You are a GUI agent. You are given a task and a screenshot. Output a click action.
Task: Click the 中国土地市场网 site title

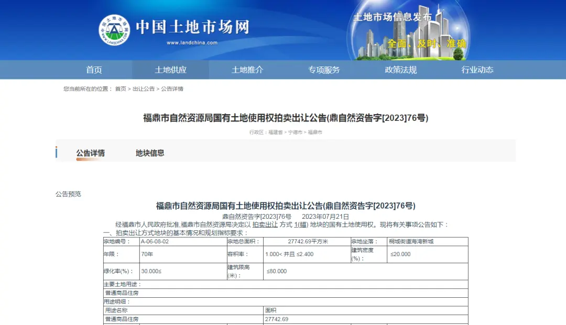(x=193, y=27)
